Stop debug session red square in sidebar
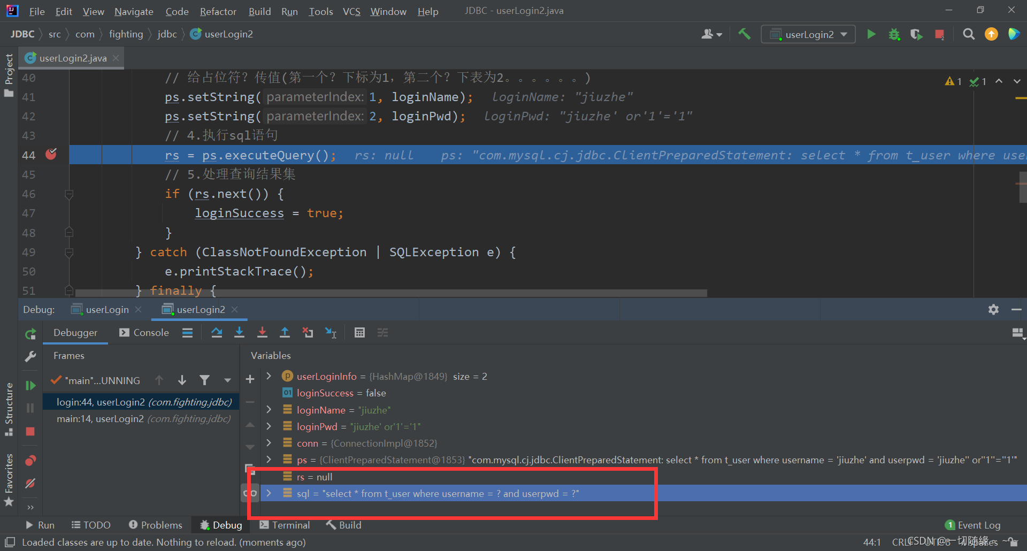The width and height of the screenshot is (1027, 551). 30,431
